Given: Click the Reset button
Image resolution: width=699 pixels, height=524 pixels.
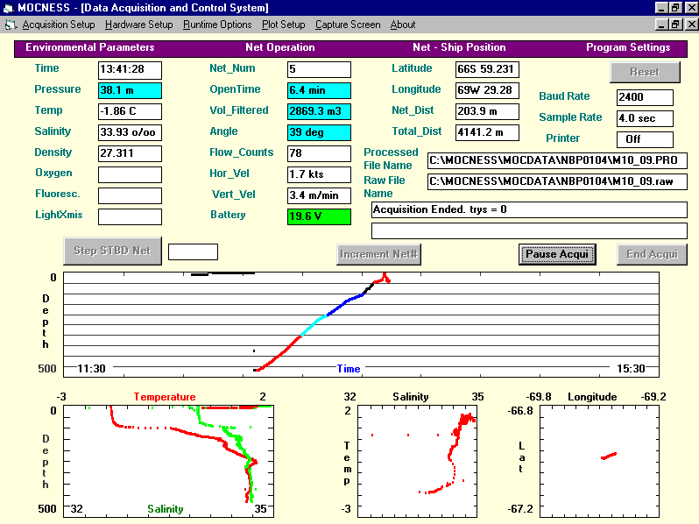Looking at the screenshot, I should pos(645,72).
